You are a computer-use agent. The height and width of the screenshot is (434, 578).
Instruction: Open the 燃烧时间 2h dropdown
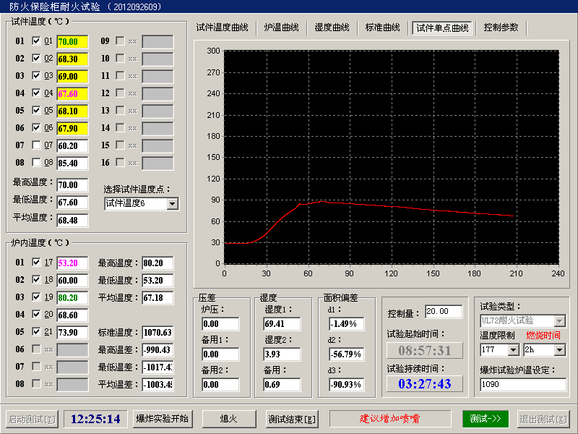pyautogui.click(x=559, y=349)
